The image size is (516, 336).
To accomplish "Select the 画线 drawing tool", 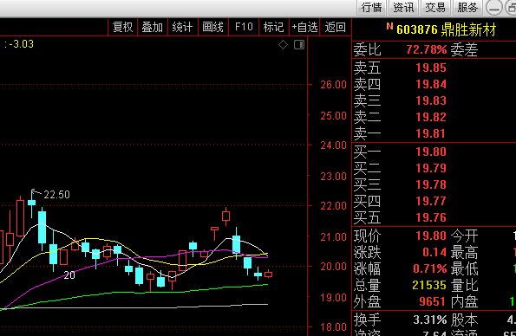I will point(212,27).
